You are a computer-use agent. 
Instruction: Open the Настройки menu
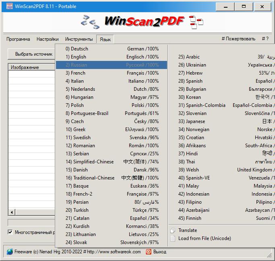coord(48,39)
